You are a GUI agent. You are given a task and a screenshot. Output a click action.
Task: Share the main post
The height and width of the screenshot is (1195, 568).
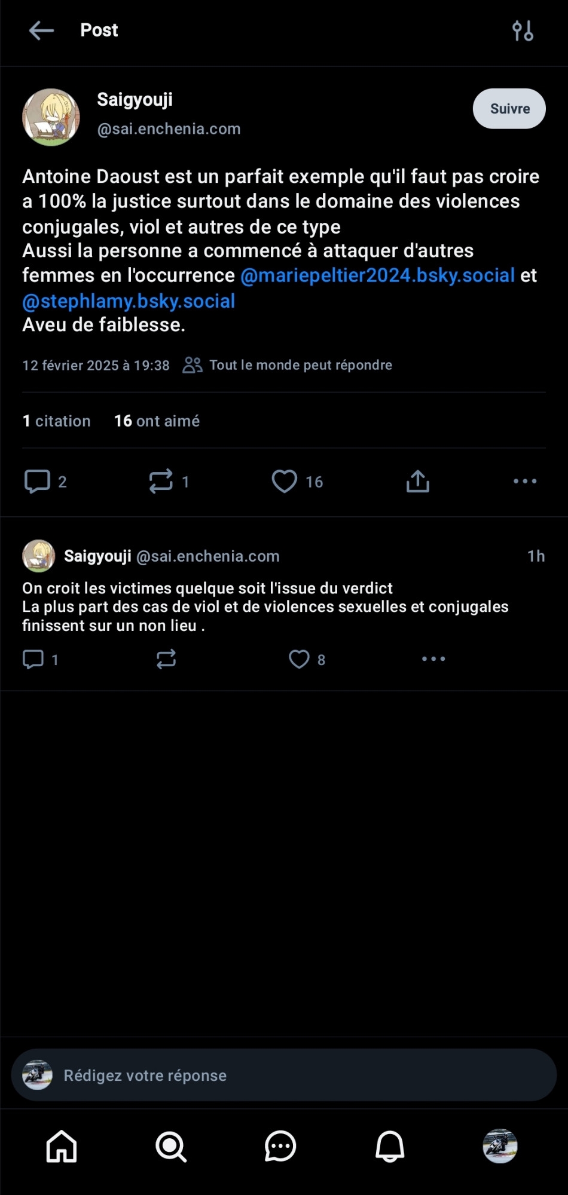[418, 481]
